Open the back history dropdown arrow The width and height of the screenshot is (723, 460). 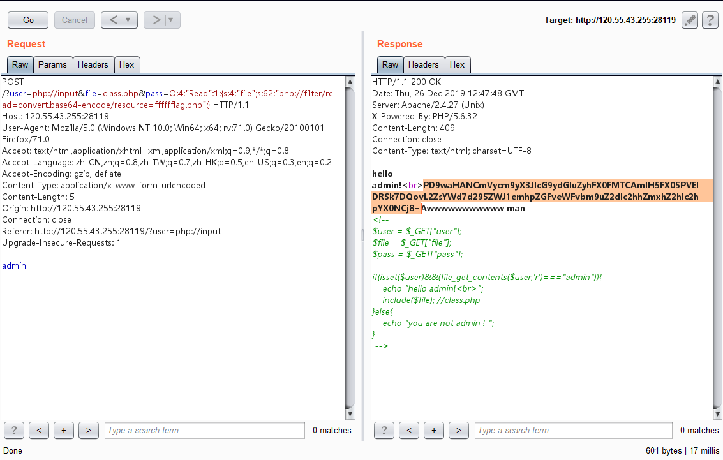129,20
